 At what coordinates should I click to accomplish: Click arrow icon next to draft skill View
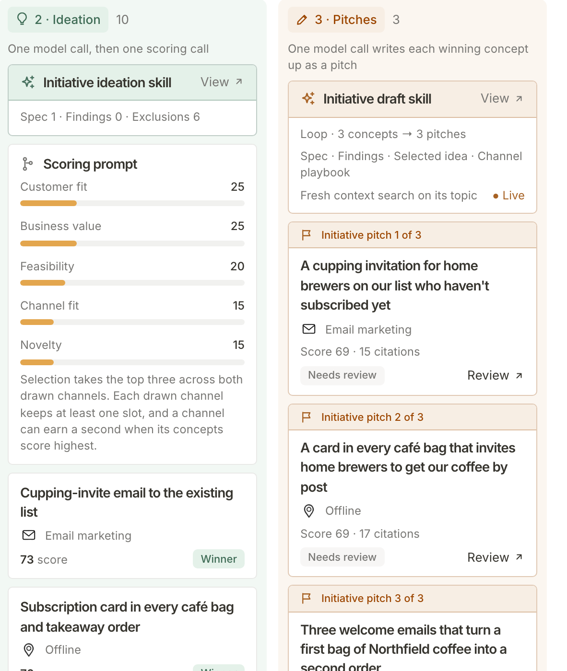point(519,98)
